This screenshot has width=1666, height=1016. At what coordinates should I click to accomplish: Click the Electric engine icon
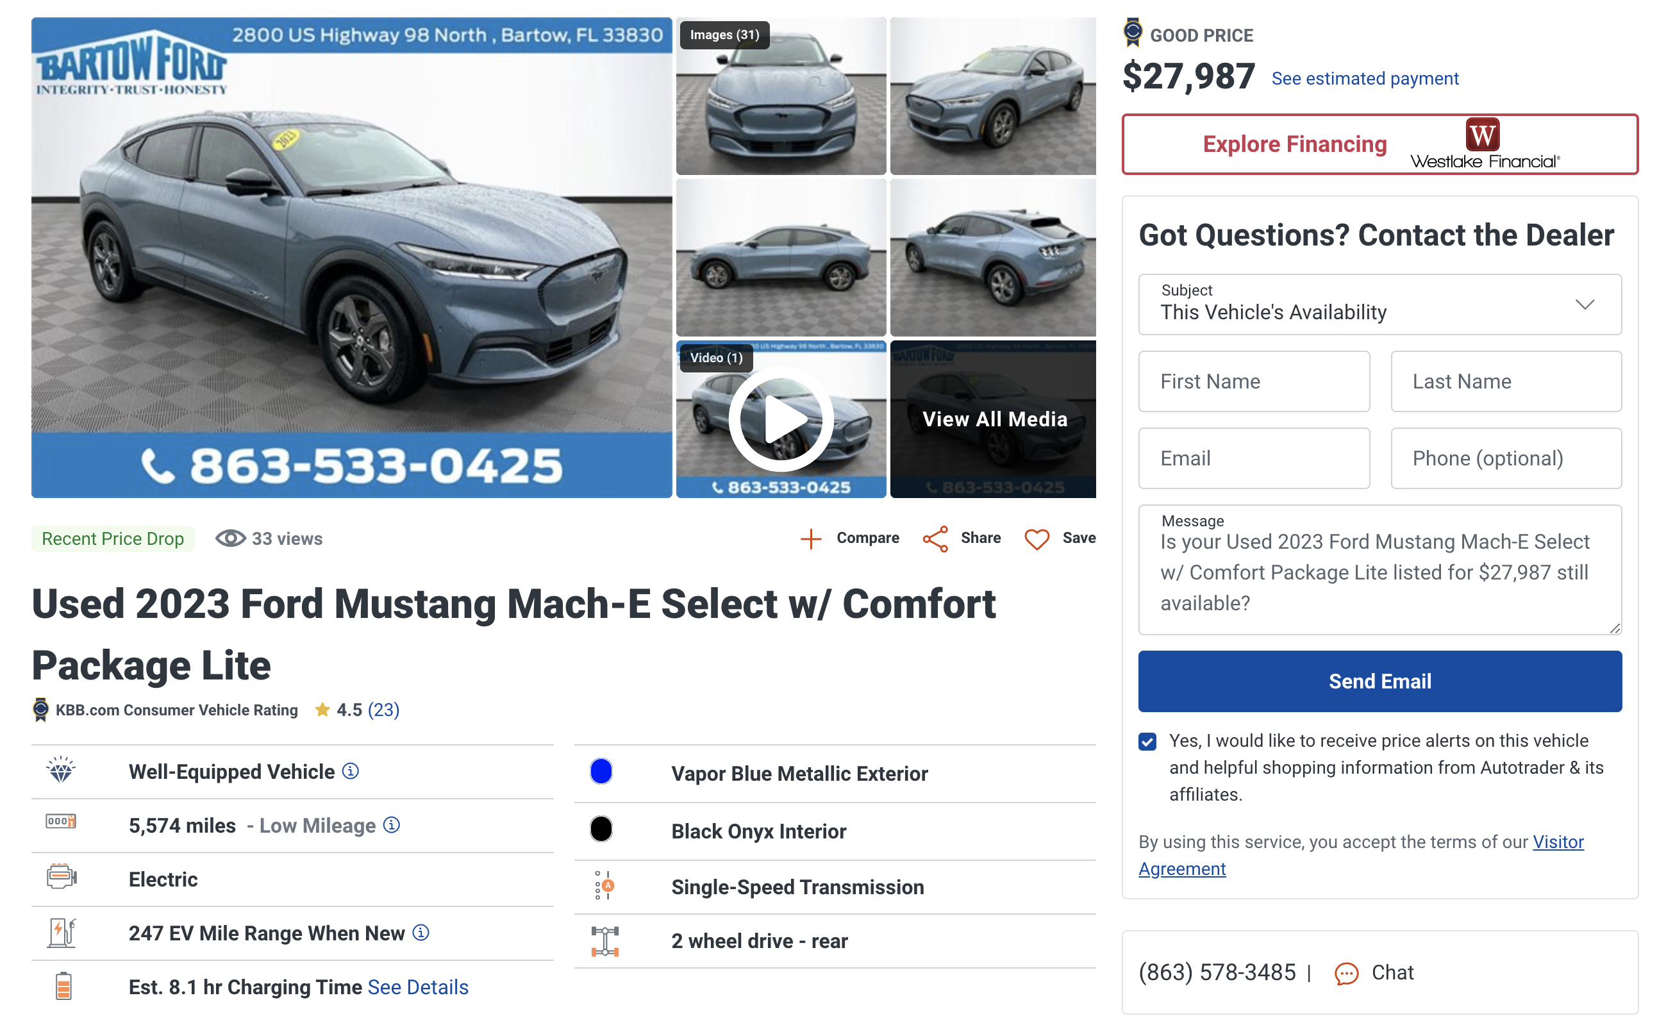(x=62, y=877)
